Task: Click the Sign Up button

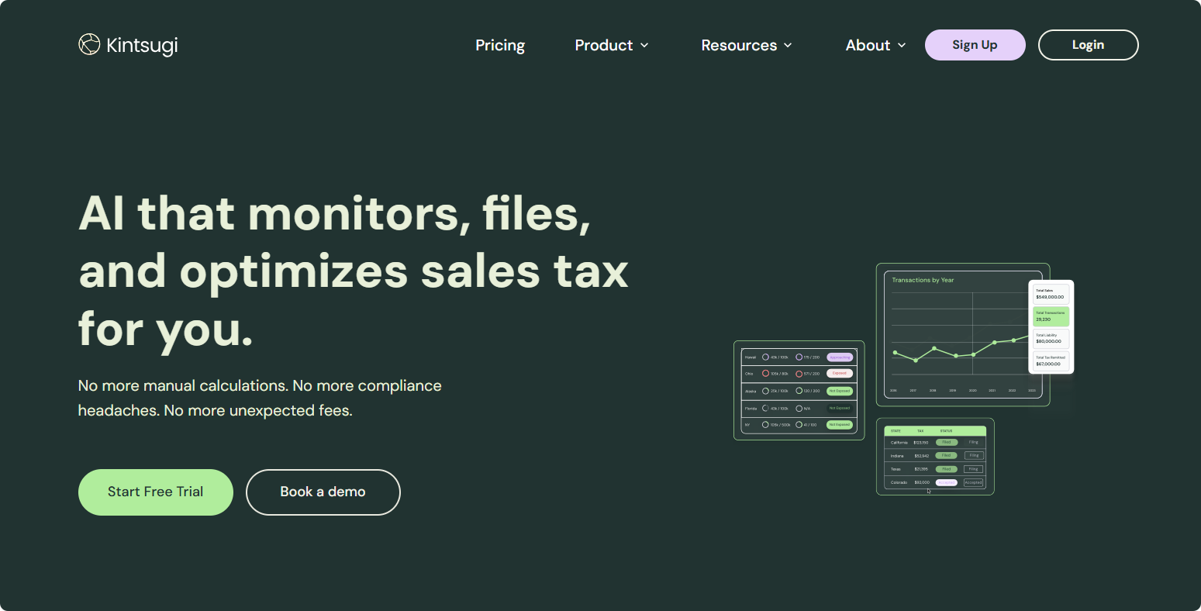Action: (975, 45)
